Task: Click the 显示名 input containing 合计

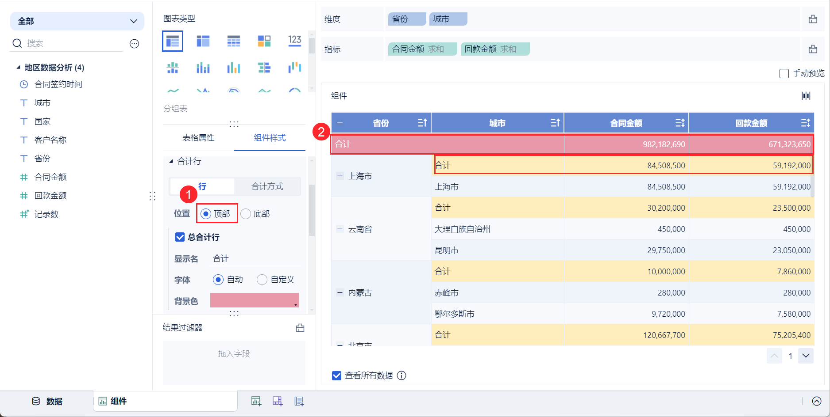Action: pos(255,259)
